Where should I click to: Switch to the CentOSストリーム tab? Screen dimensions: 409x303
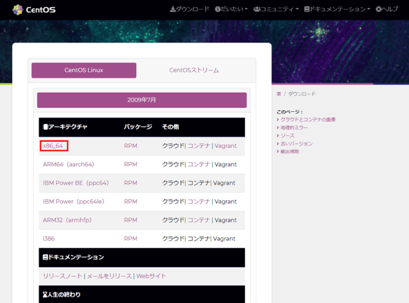click(194, 70)
